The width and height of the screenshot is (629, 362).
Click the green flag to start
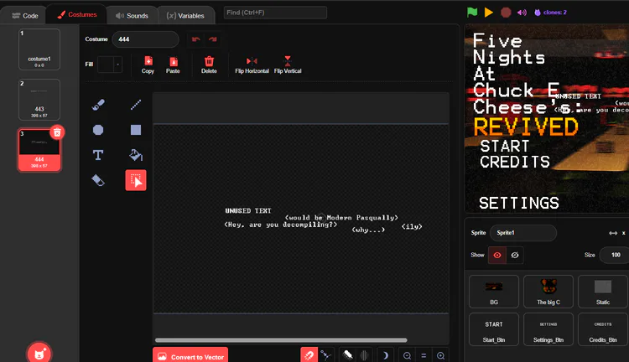(472, 13)
